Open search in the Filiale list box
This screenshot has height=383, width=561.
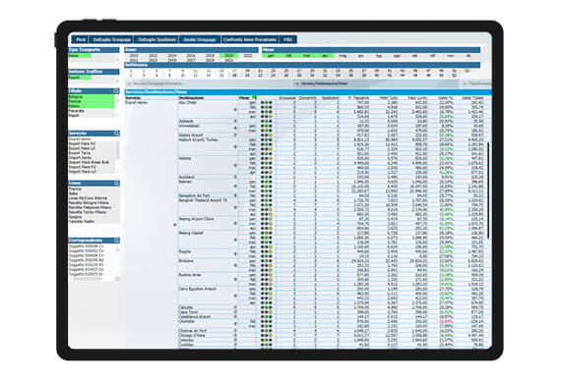pos(116,91)
